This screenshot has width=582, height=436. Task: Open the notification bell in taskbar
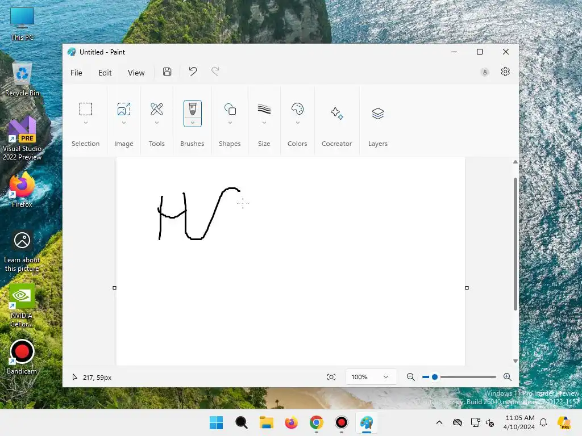coord(543,422)
